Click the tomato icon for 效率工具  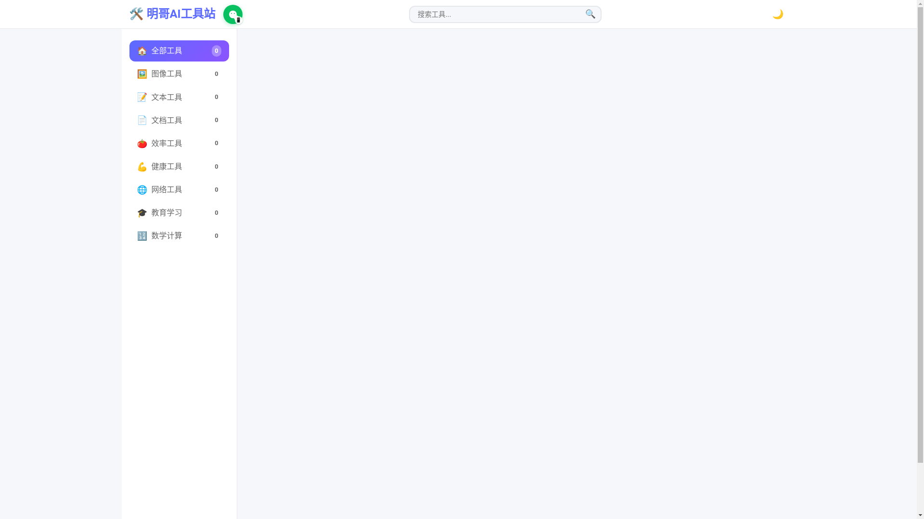tap(142, 143)
